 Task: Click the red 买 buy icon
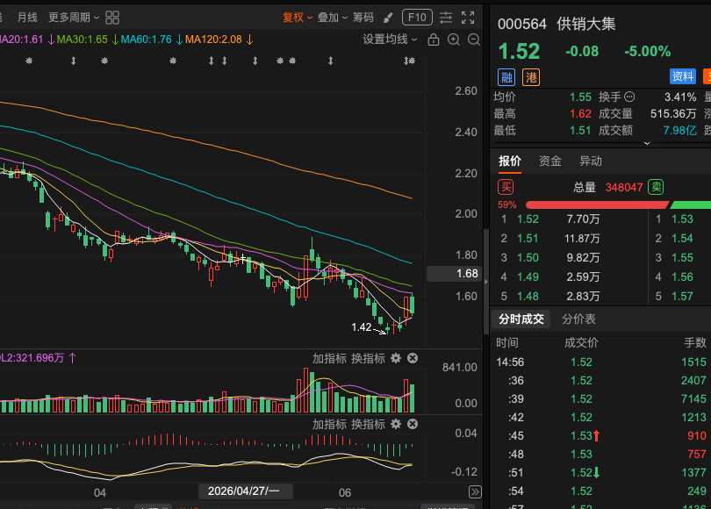coord(506,187)
